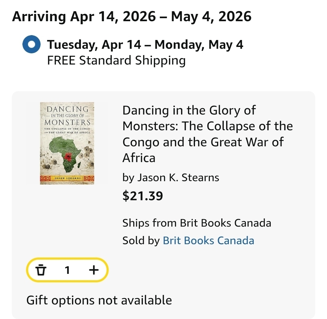The height and width of the screenshot is (319, 327).
Task: Click the cover subtitle The Collapse of the Congo
Action: (67, 129)
